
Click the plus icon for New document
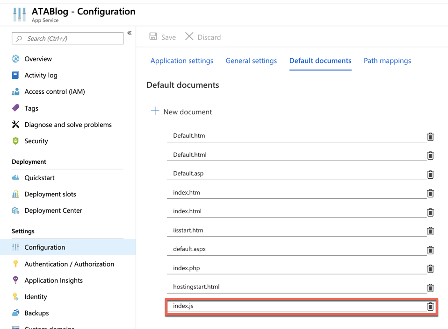click(155, 111)
